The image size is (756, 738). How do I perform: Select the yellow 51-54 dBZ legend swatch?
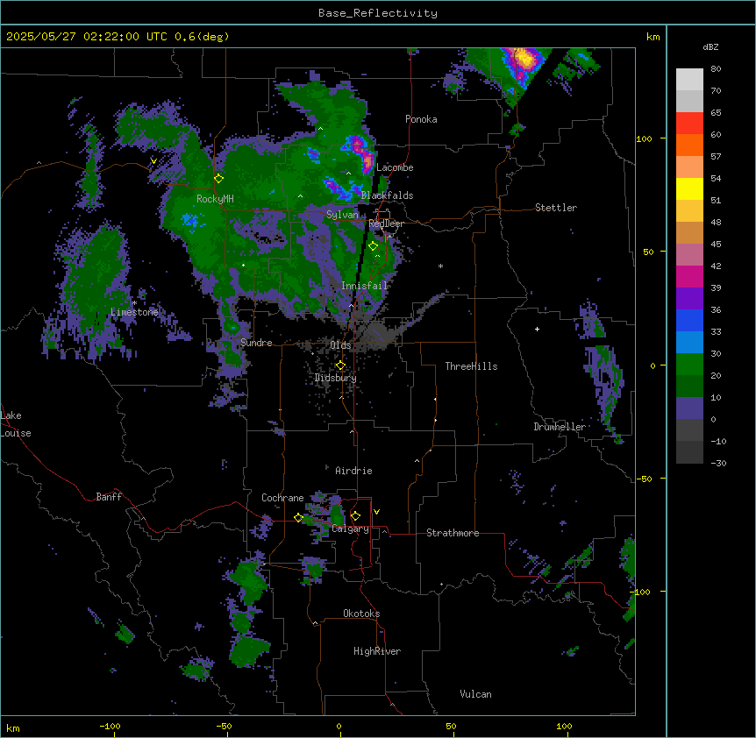point(689,188)
